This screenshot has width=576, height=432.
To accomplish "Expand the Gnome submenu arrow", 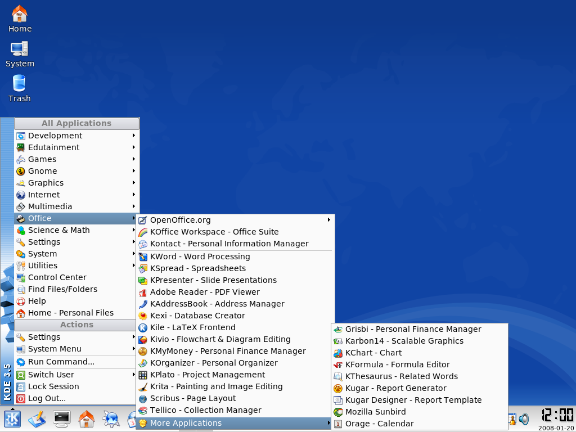I will coord(134,171).
